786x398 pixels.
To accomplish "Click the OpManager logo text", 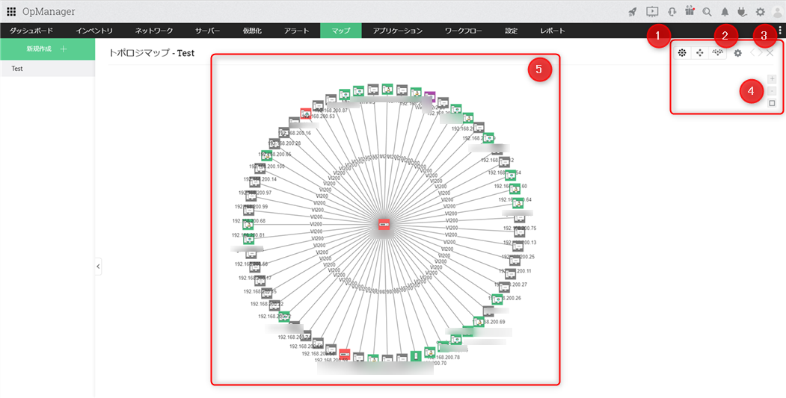I will point(49,11).
